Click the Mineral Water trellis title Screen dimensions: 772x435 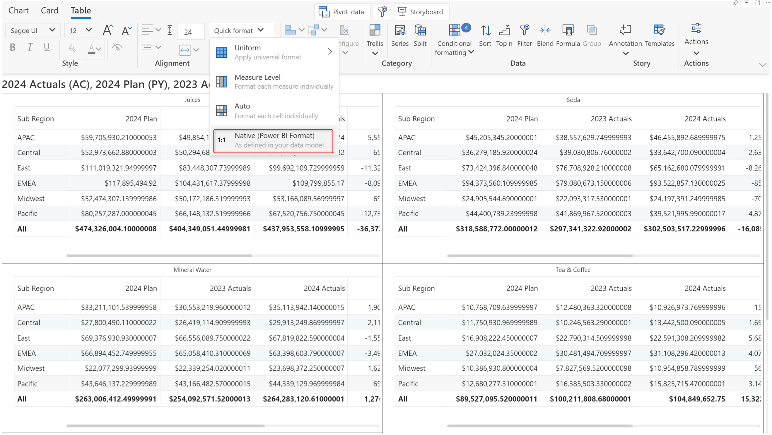tap(192, 270)
